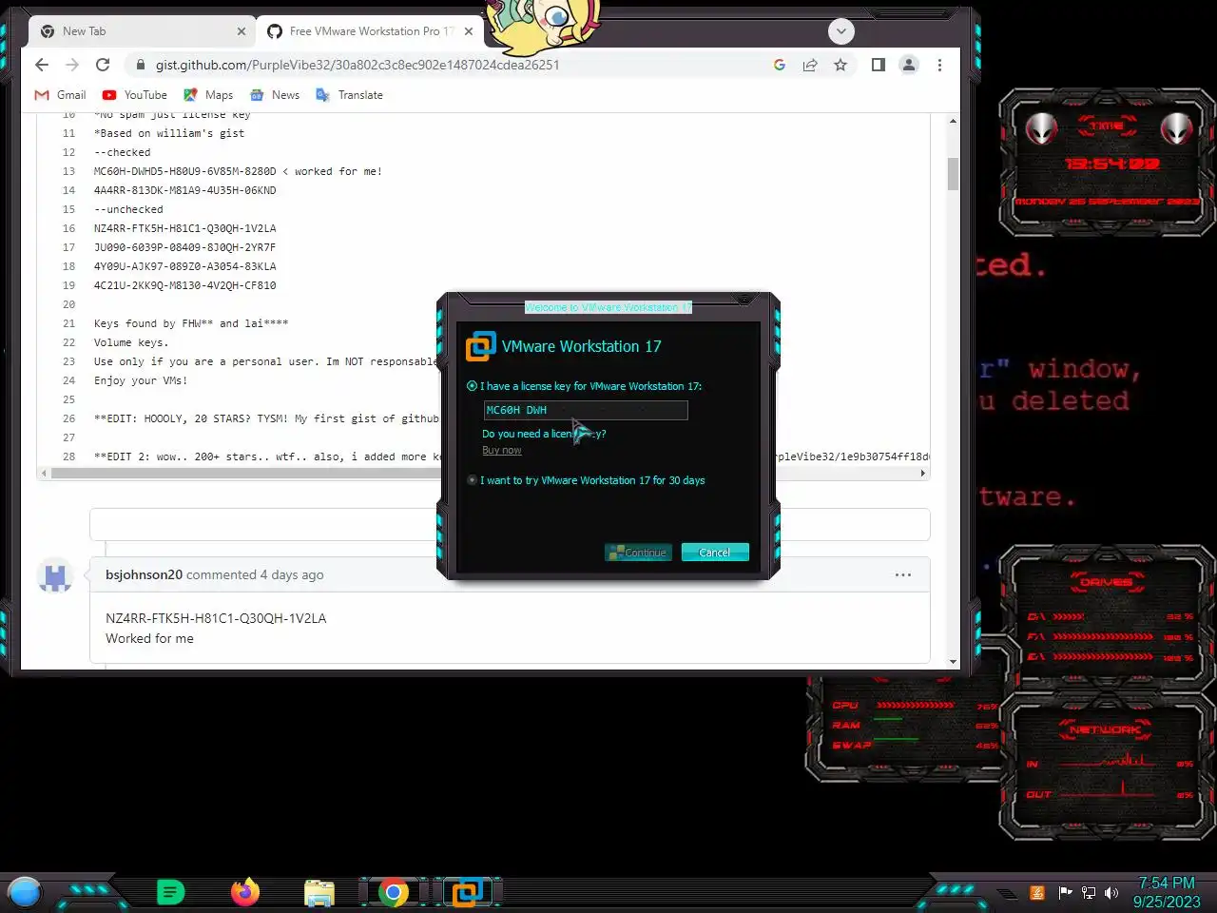Close the New Tab tab
Image resolution: width=1217 pixels, height=913 pixels.
point(241,31)
